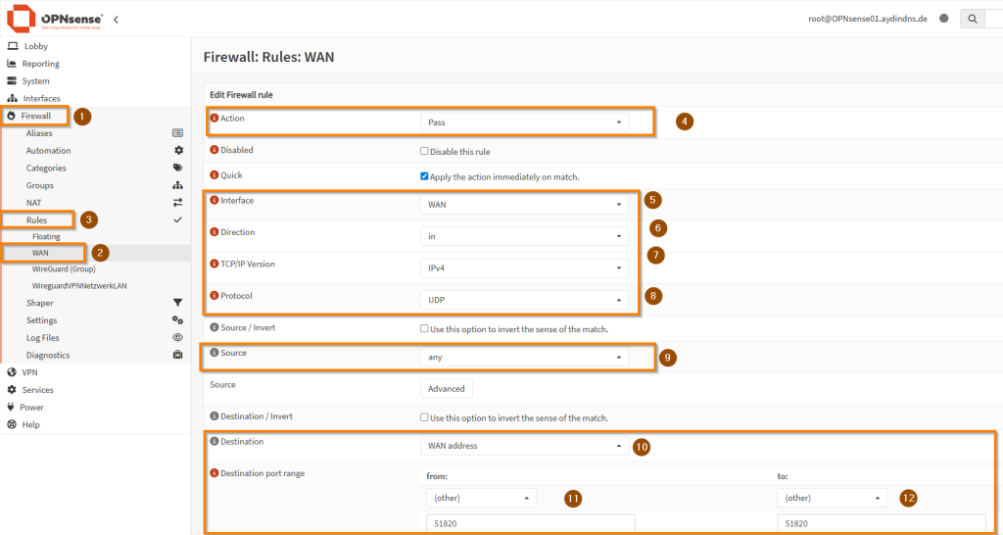Click the Advanced source button
Screen dimensions: 1003x535
(x=447, y=389)
